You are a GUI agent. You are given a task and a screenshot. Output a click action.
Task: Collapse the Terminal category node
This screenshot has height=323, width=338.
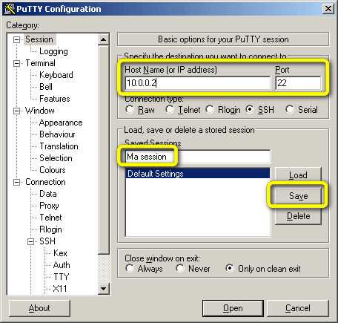tap(16, 63)
